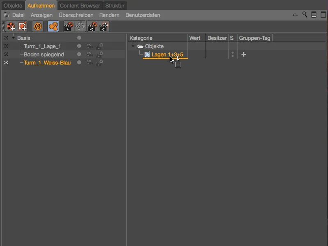Click the Kategorie column header
The width and height of the screenshot is (328, 246).
[158, 38]
